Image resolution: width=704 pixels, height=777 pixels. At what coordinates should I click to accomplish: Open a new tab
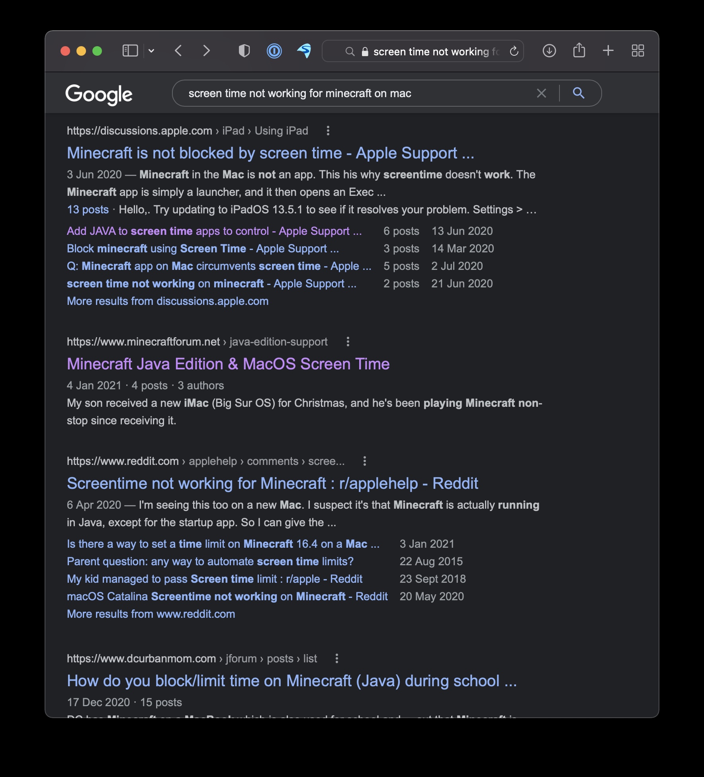pos(608,51)
